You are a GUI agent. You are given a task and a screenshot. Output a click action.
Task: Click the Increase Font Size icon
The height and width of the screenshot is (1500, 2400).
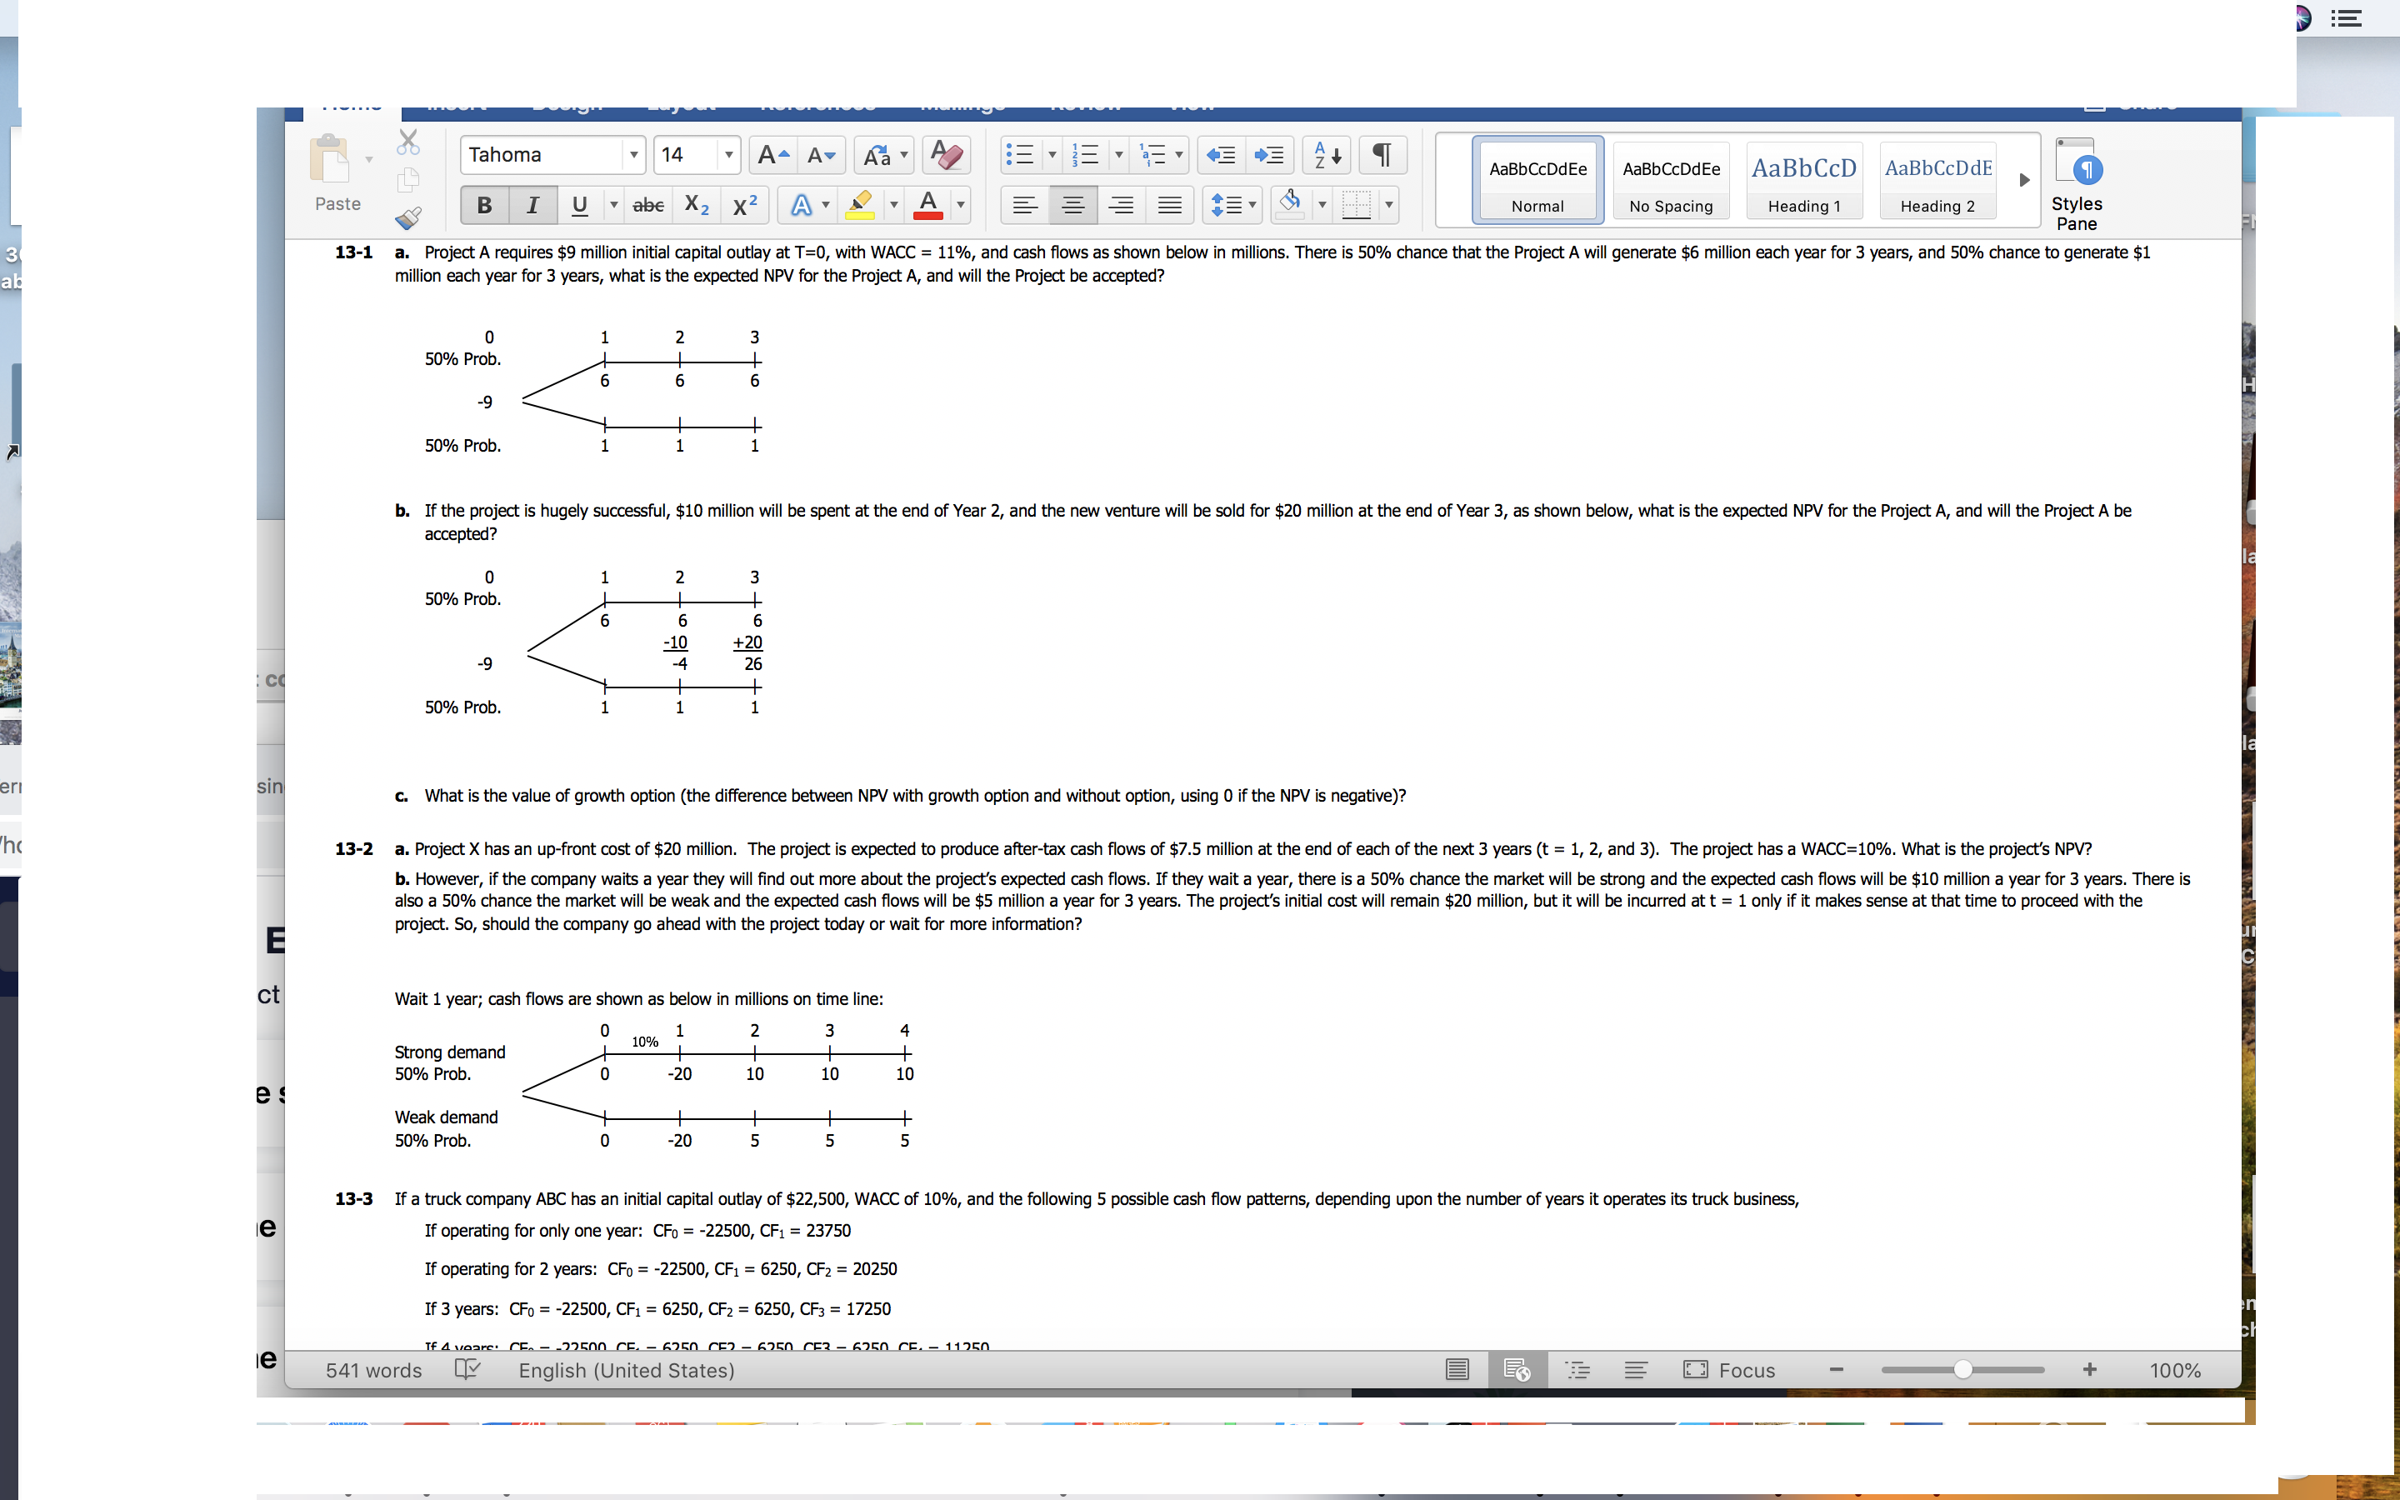772,155
